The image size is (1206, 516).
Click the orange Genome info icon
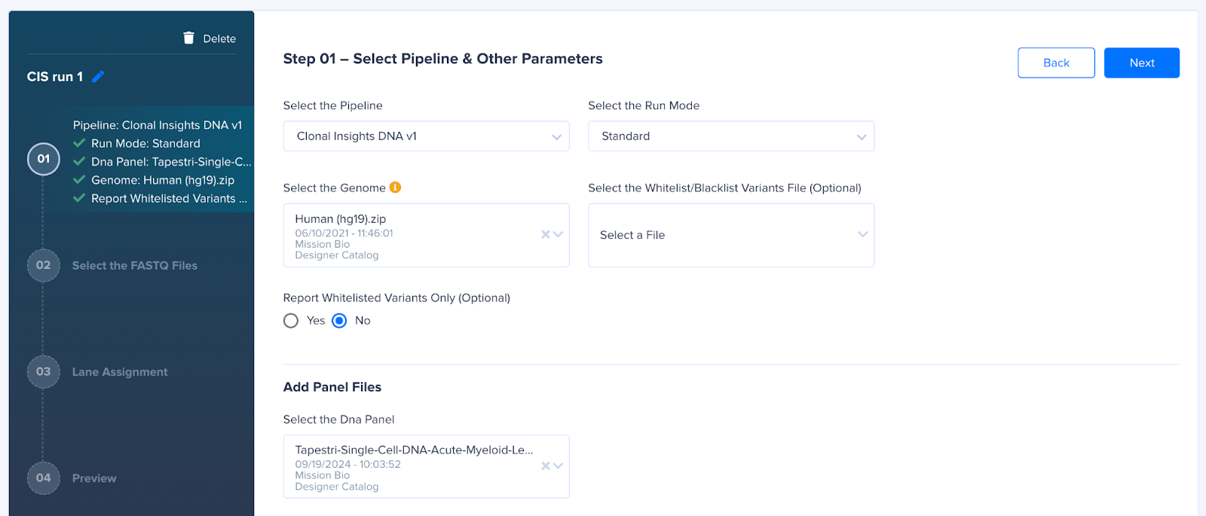(395, 188)
